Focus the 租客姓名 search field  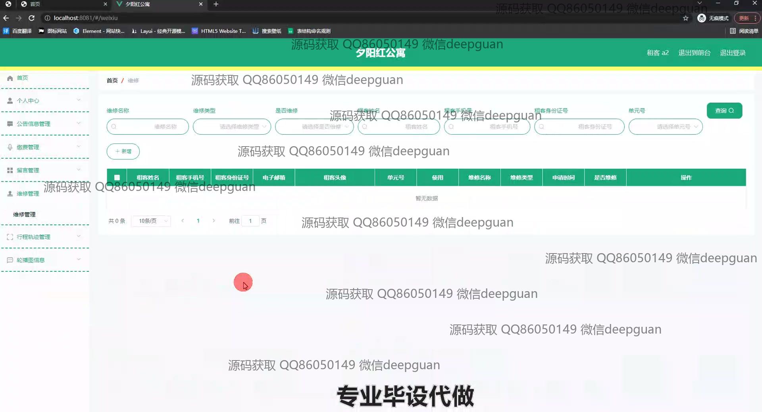[399, 127]
